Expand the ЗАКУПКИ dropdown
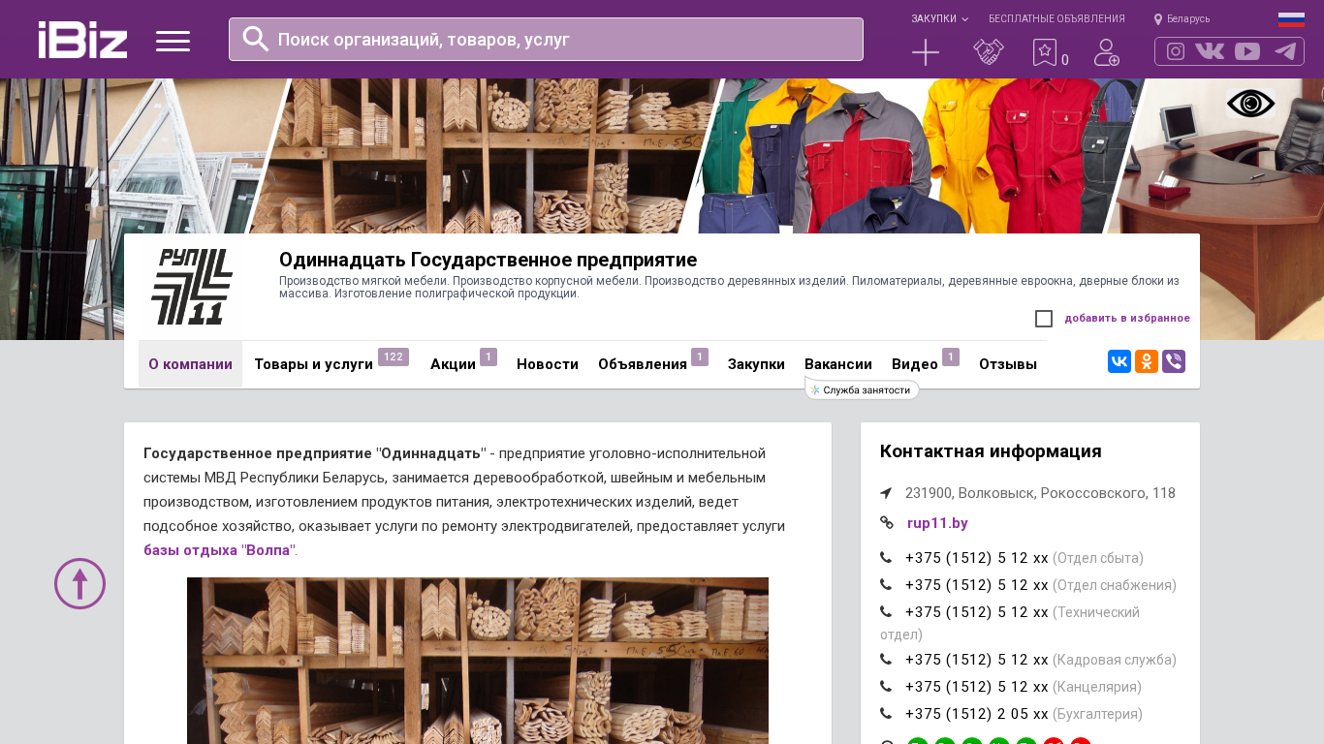Screen dimensions: 1324x744 point(938,18)
